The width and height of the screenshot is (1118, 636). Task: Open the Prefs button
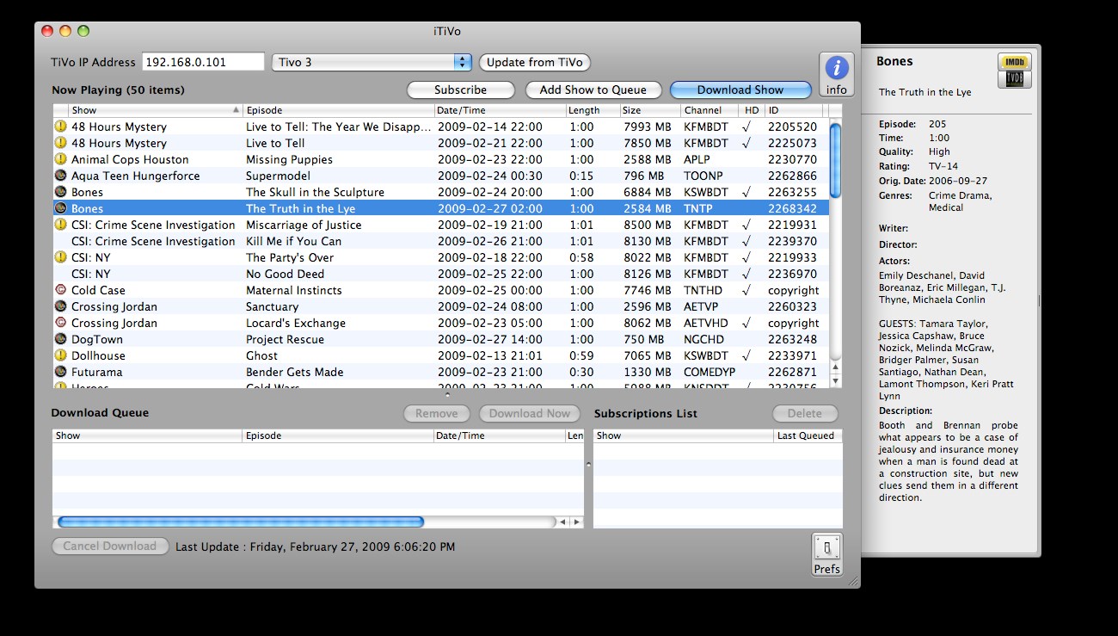click(x=826, y=555)
